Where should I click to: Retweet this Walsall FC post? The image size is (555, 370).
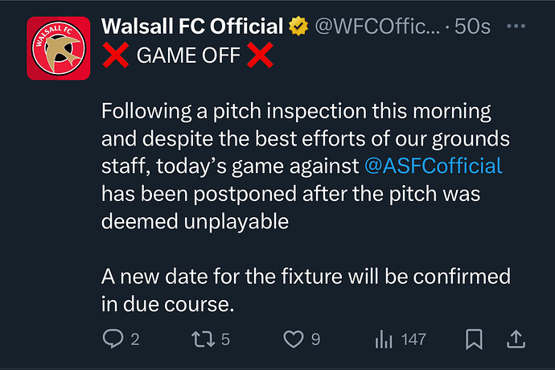coord(203,339)
